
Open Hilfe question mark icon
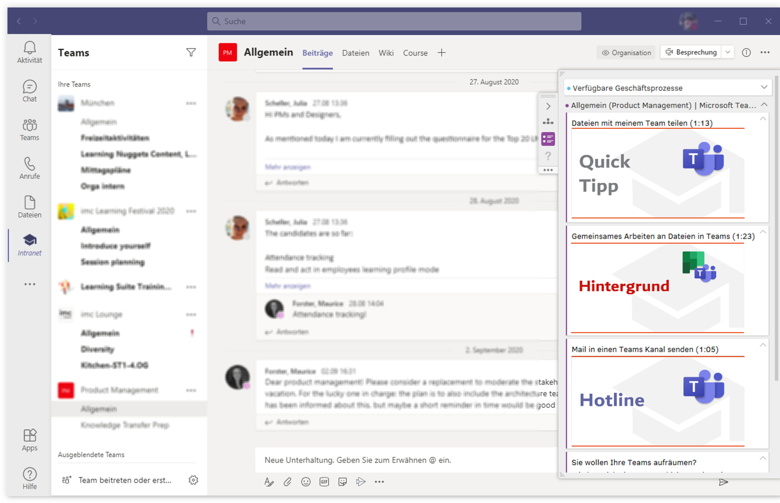tap(29, 479)
